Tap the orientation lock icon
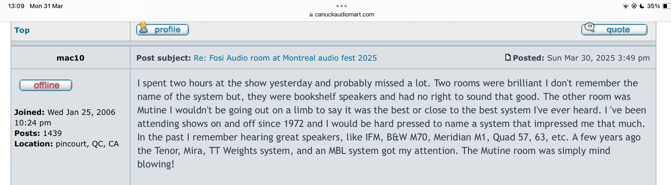Viewport: 671px width, 185px height. (x=634, y=6)
